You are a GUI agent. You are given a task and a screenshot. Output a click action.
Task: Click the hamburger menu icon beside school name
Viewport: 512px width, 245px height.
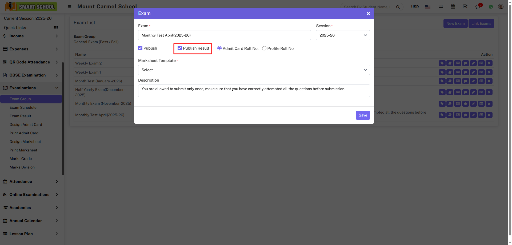tap(70, 7)
